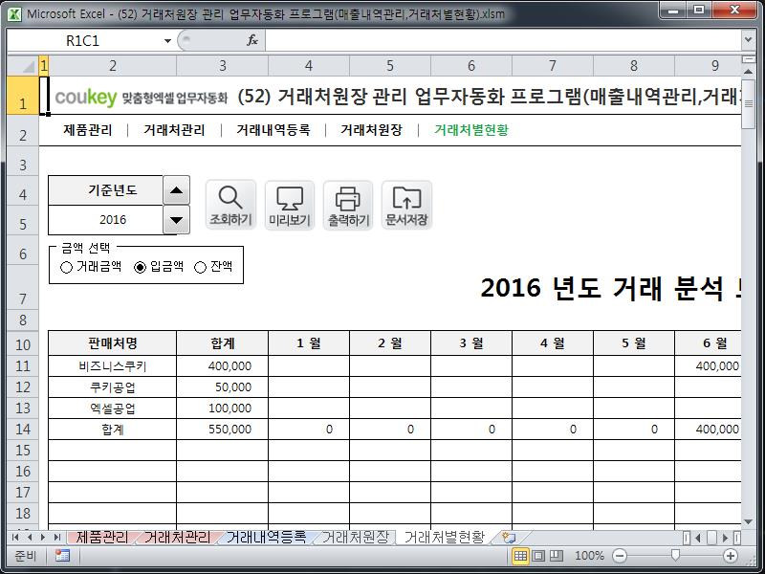This screenshot has height=574, width=765.
Task: Select column header 3
Action: coord(223,65)
